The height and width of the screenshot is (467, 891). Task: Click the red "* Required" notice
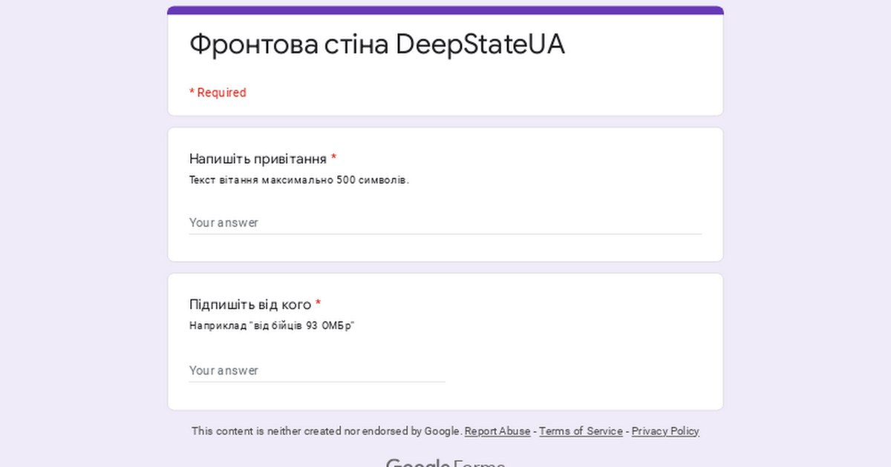218,93
